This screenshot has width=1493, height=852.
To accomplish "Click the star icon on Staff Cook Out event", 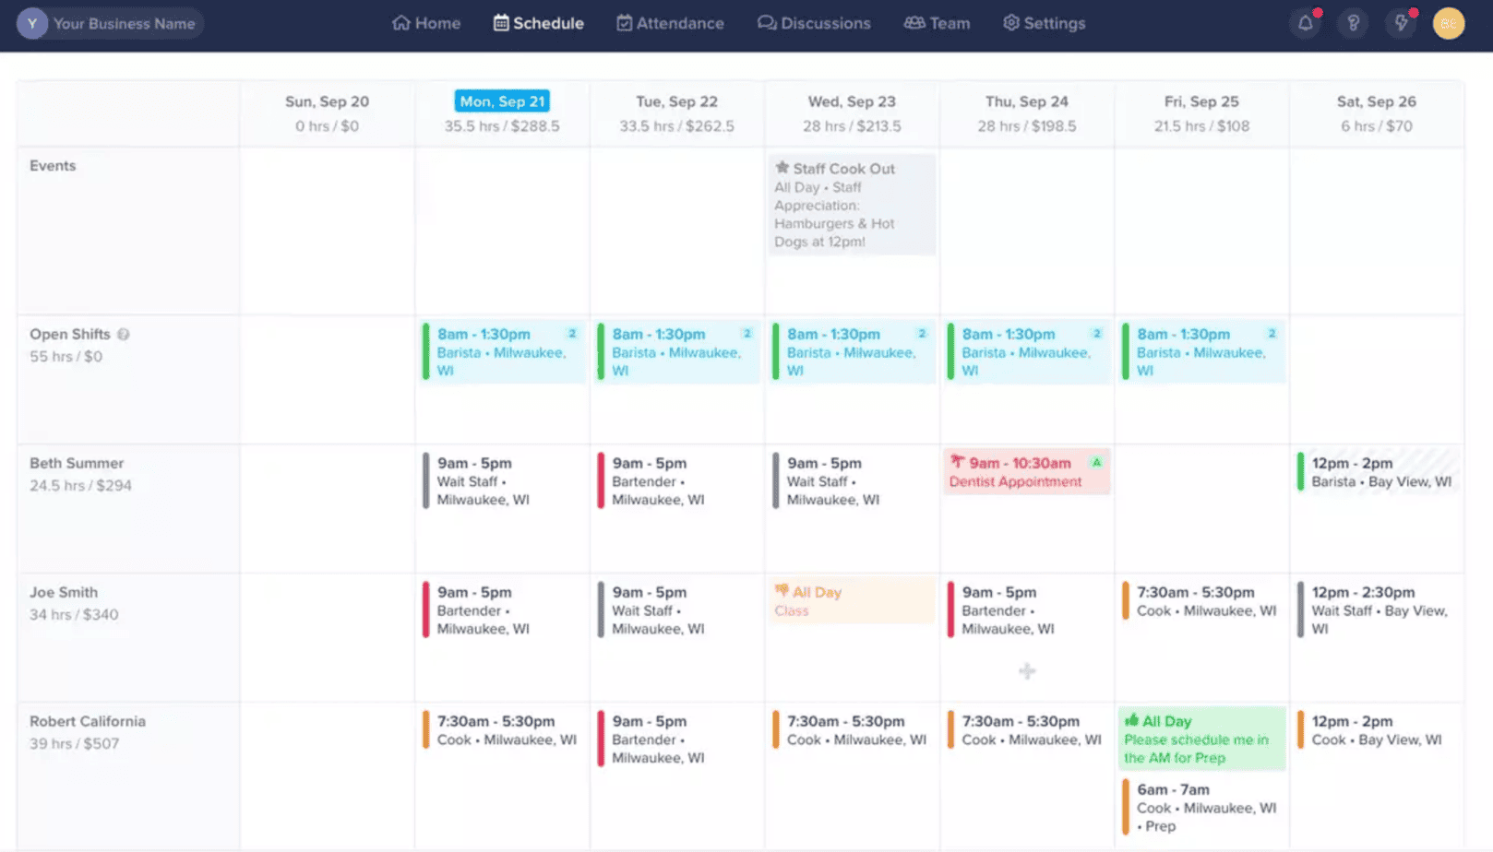I will (782, 168).
